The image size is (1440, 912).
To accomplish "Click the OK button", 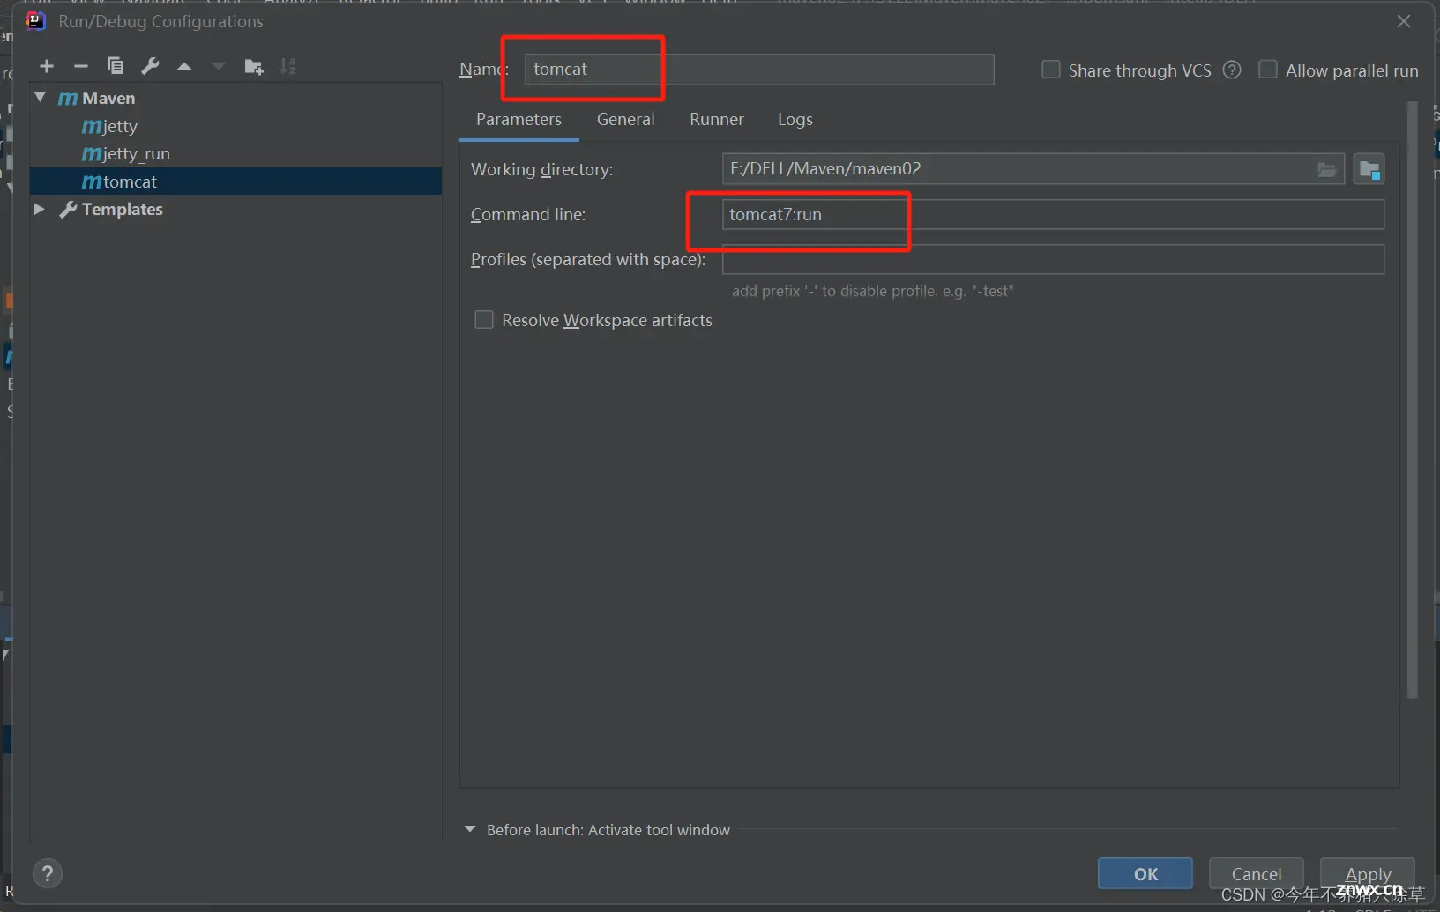I will [1145, 873].
